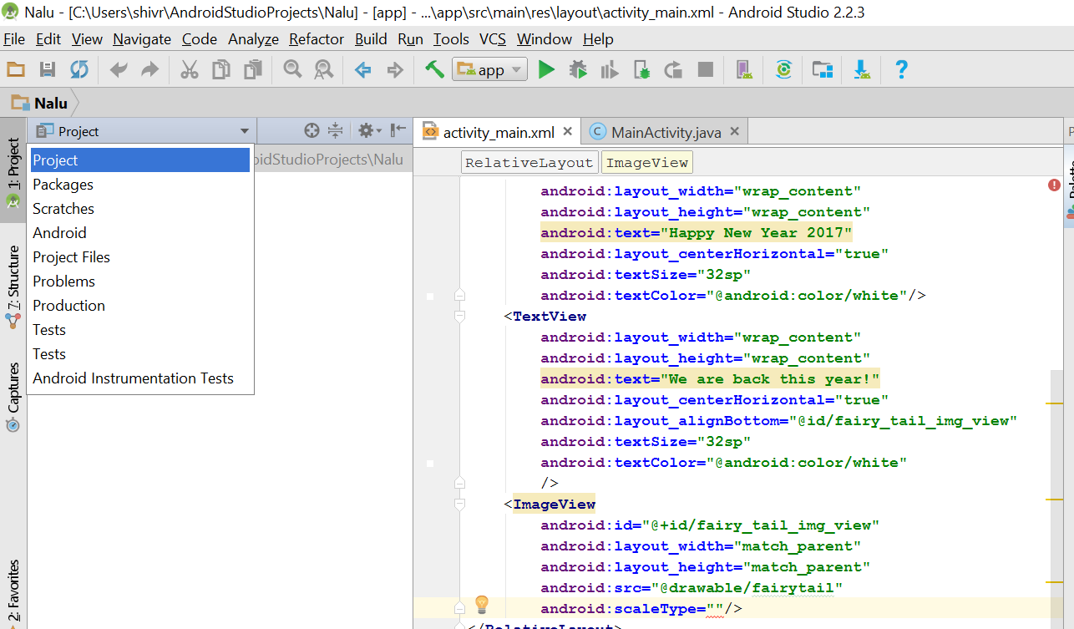
Task: Open the VCS menu
Action: [x=493, y=39]
